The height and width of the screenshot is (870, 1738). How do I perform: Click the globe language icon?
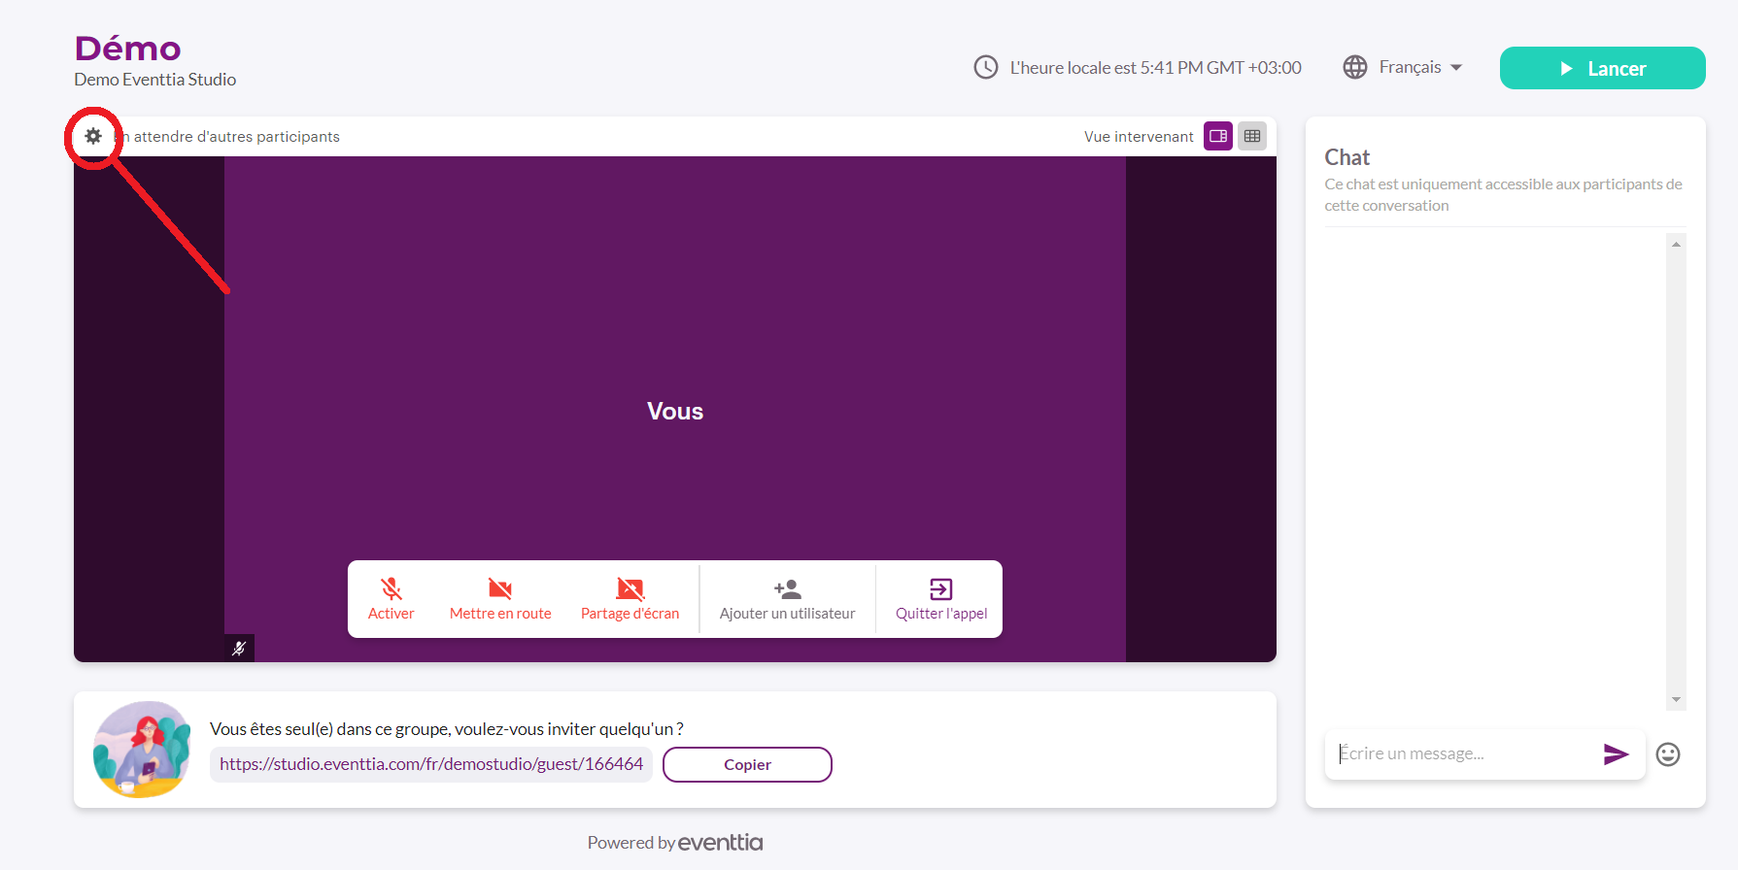[x=1354, y=67]
